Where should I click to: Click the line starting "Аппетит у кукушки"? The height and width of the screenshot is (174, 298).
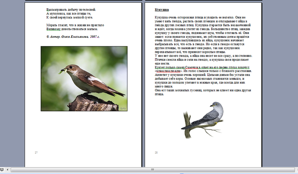pyautogui.click(x=202, y=75)
